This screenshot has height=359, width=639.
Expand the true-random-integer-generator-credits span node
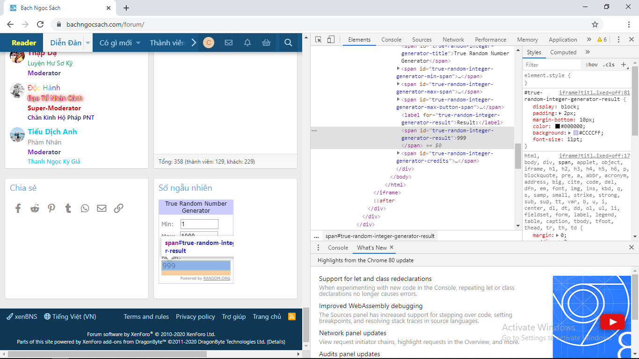pyautogui.click(x=398, y=153)
